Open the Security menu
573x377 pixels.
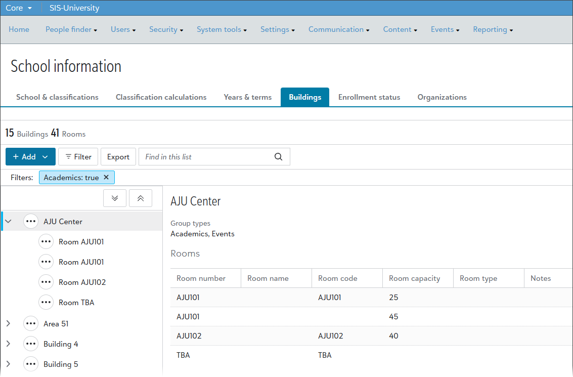tap(166, 30)
